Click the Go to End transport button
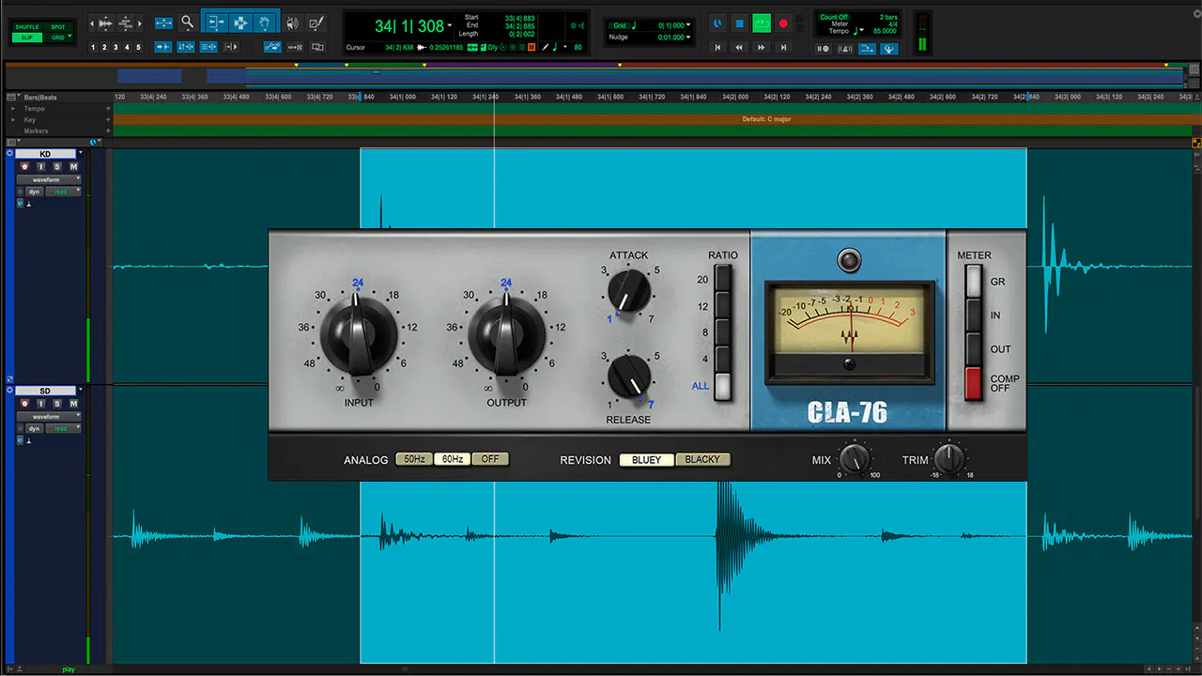This screenshot has width=1202, height=676. (783, 47)
